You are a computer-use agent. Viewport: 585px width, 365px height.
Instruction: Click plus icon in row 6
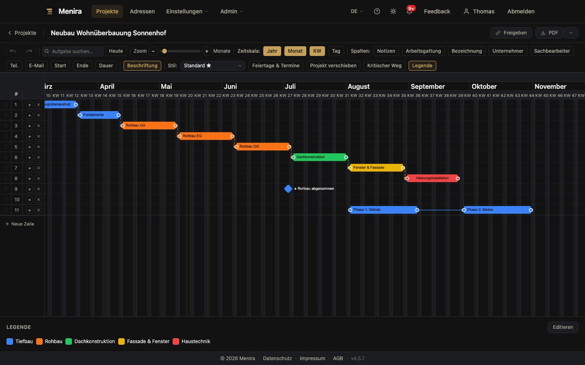(30, 157)
